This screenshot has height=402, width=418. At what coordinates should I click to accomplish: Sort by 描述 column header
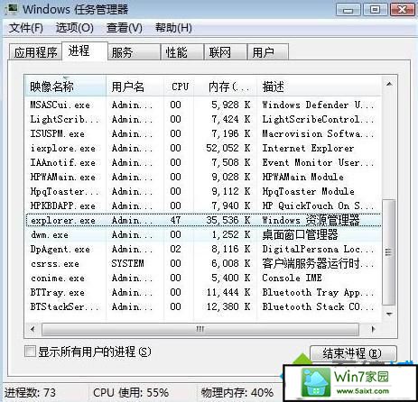319,87
